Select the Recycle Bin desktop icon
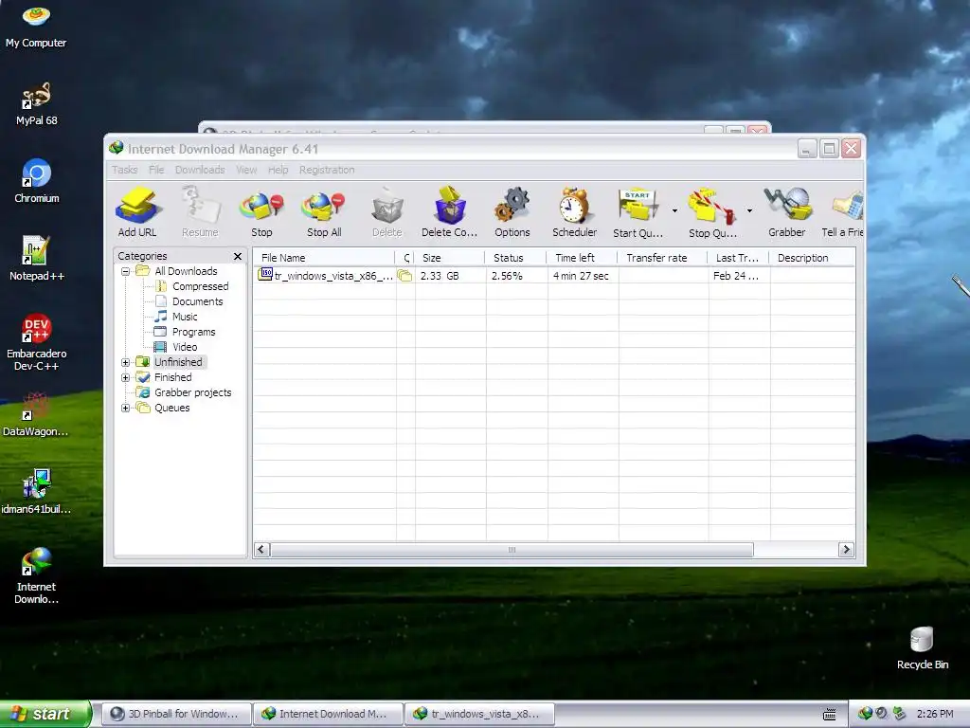 coord(923,648)
